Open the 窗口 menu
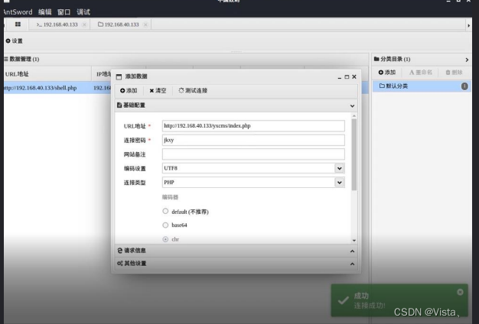Image resolution: width=479 pixels, height=324 pixels. point(64,12)
